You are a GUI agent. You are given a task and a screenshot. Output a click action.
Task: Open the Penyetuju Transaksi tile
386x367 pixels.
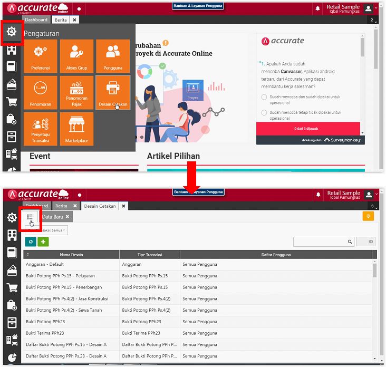(41, 129)
